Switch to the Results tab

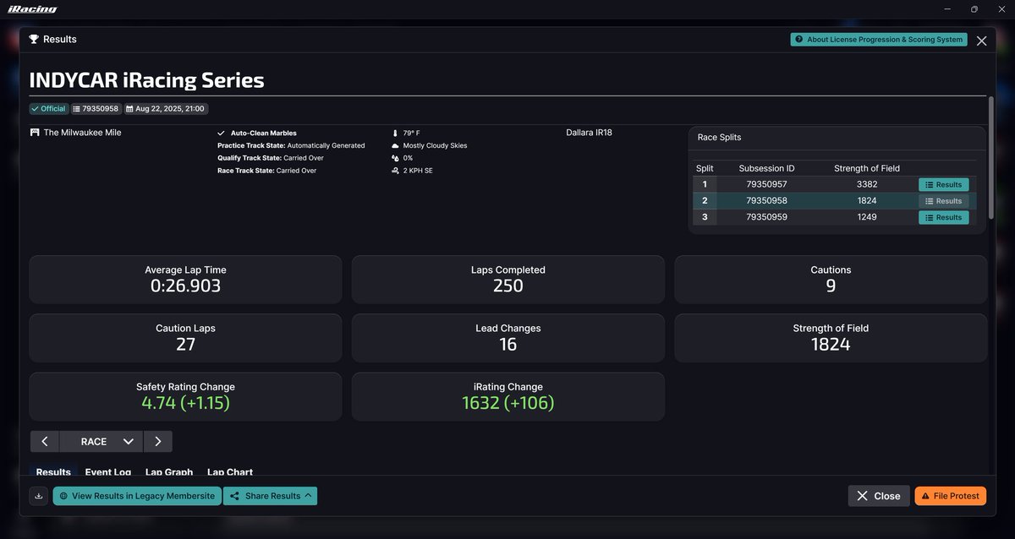click(x=53, y=472)
